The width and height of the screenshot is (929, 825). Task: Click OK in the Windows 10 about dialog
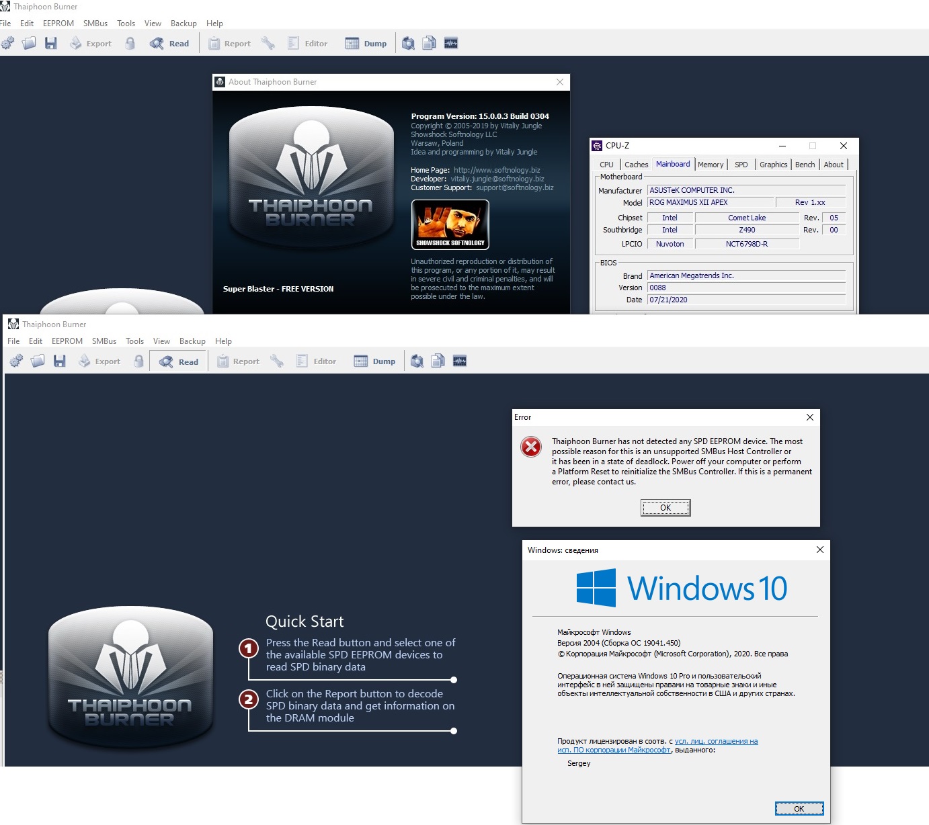coord(799,808)
